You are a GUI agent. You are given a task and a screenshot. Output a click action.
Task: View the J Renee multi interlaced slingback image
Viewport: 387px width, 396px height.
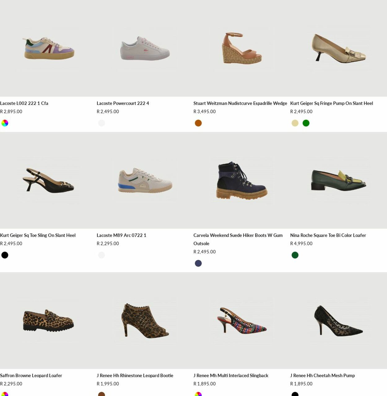point(242,321)
